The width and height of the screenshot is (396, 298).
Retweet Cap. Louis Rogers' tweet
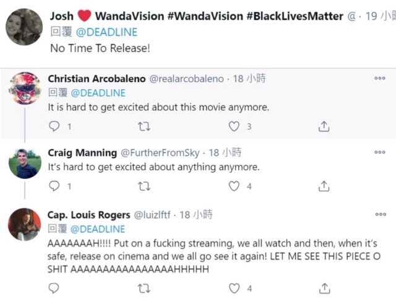[x=144, y=288]
